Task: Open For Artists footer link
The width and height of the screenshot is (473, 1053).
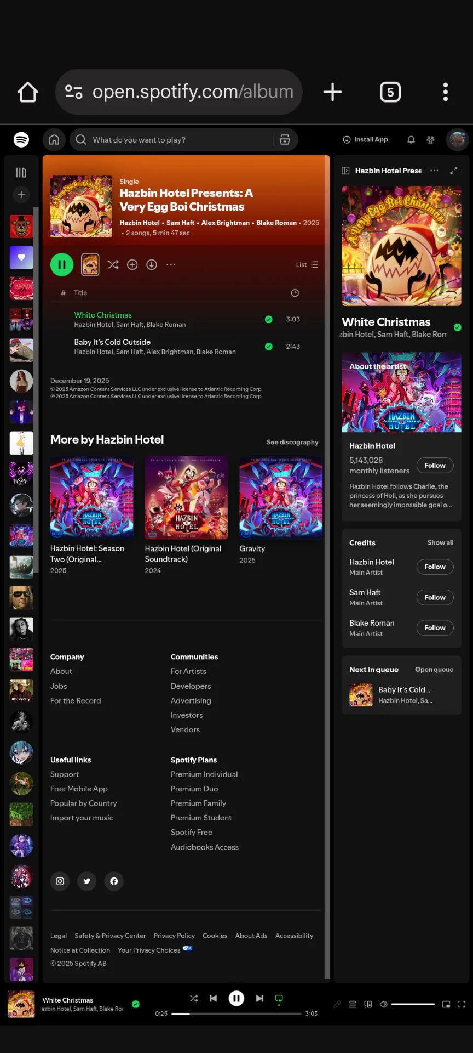Action: 188,671
